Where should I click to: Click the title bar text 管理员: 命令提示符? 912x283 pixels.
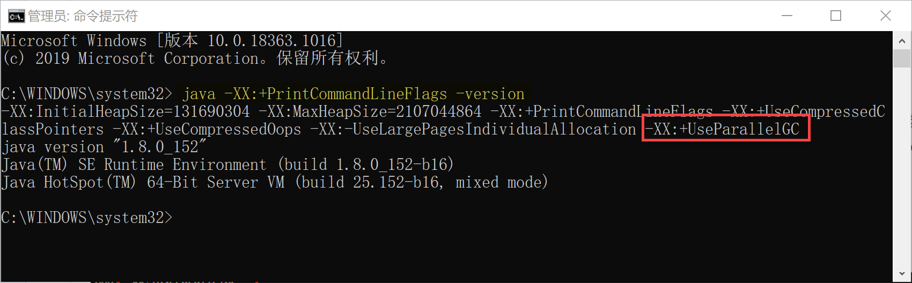point(83,16)
